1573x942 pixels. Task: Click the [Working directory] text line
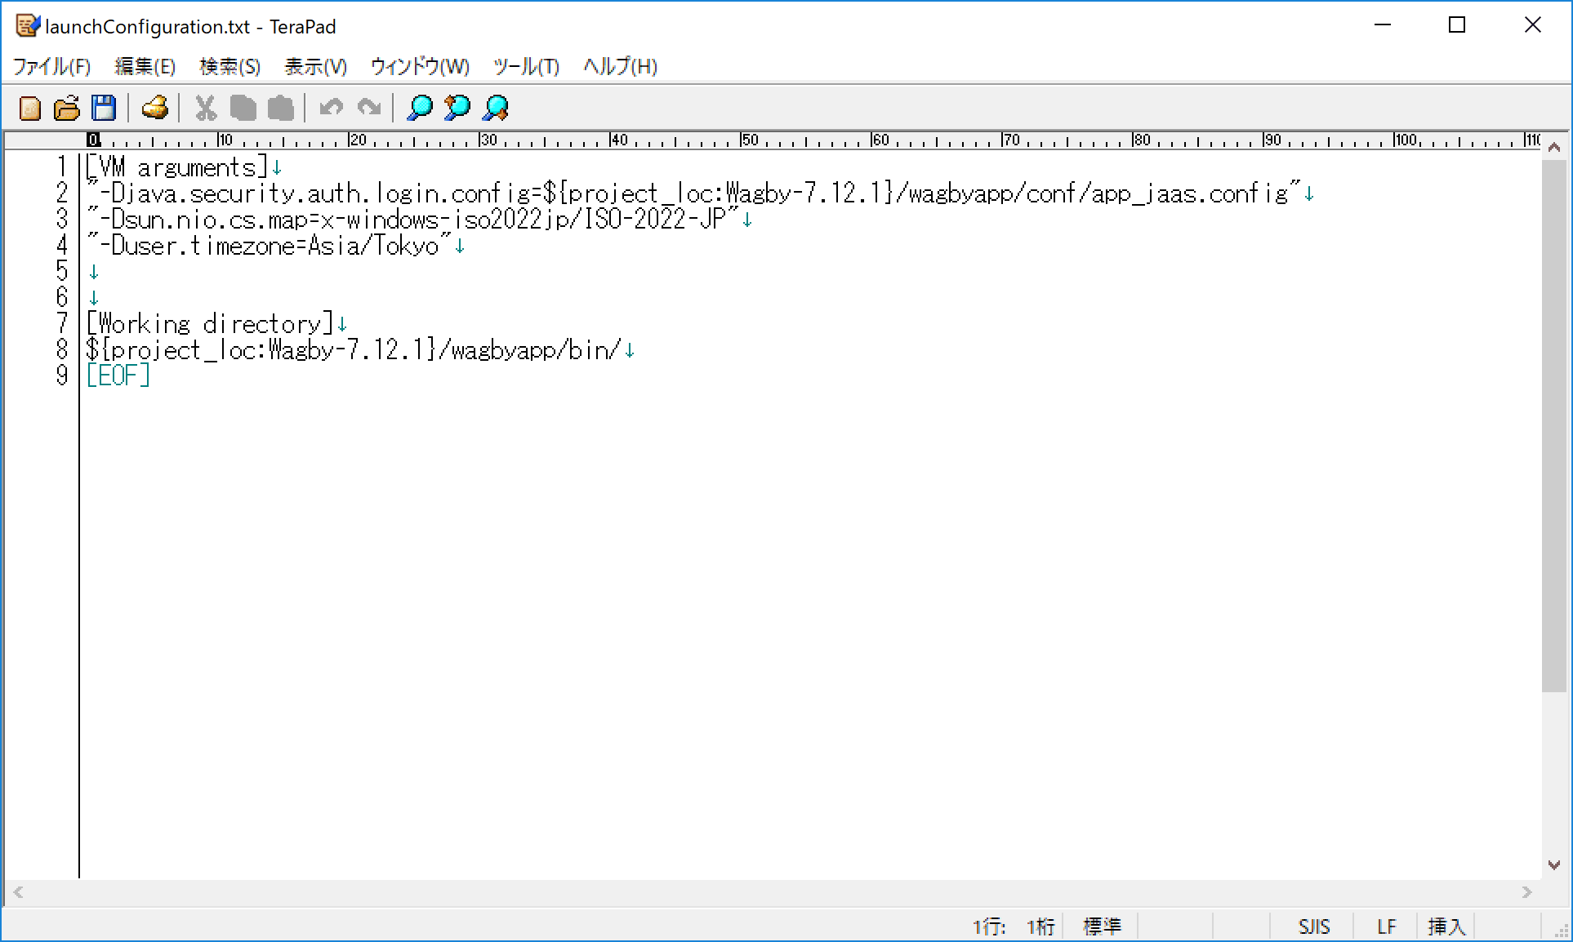pos(210,324)
